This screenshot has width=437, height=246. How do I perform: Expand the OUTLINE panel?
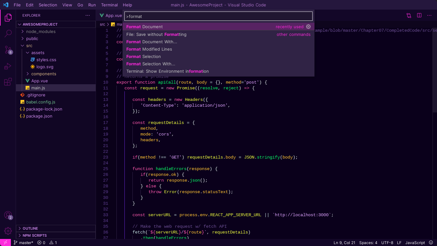coord(56,228)
